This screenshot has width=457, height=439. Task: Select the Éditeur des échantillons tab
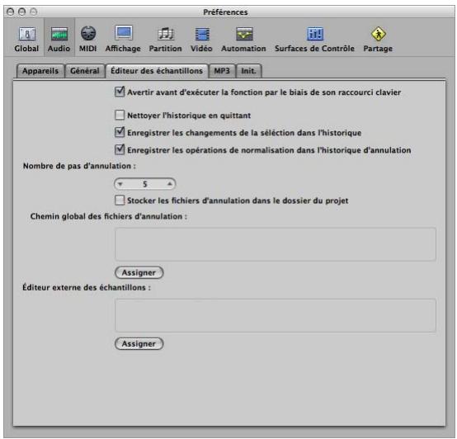click(157, 71)
